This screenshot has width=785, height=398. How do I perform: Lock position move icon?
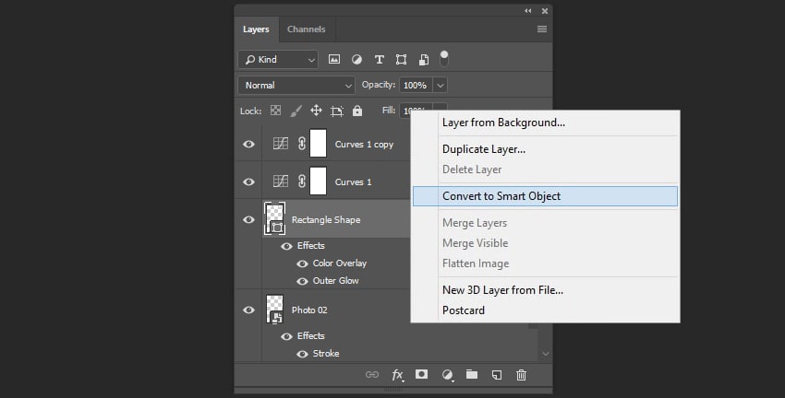point(316,111)
